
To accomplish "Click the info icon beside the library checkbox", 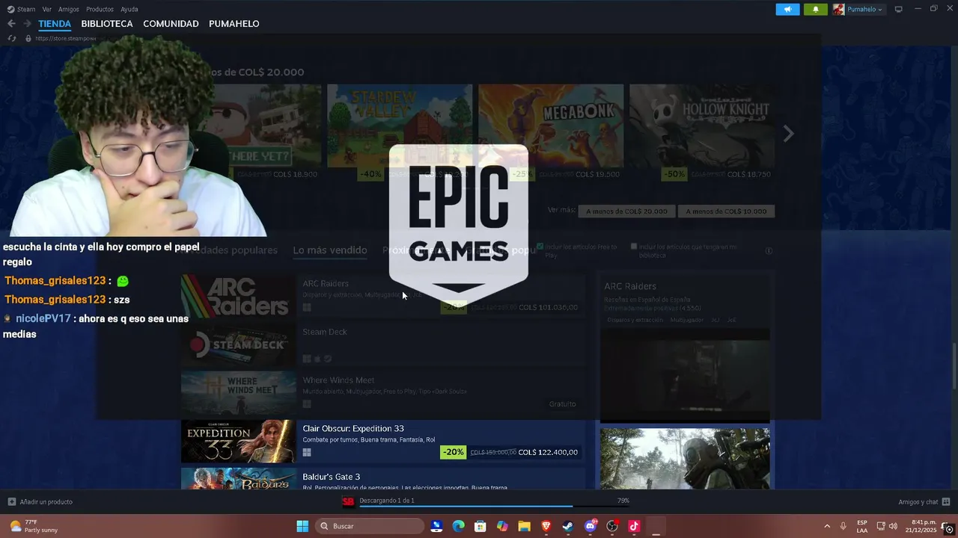I will click(x=769, y=251).
